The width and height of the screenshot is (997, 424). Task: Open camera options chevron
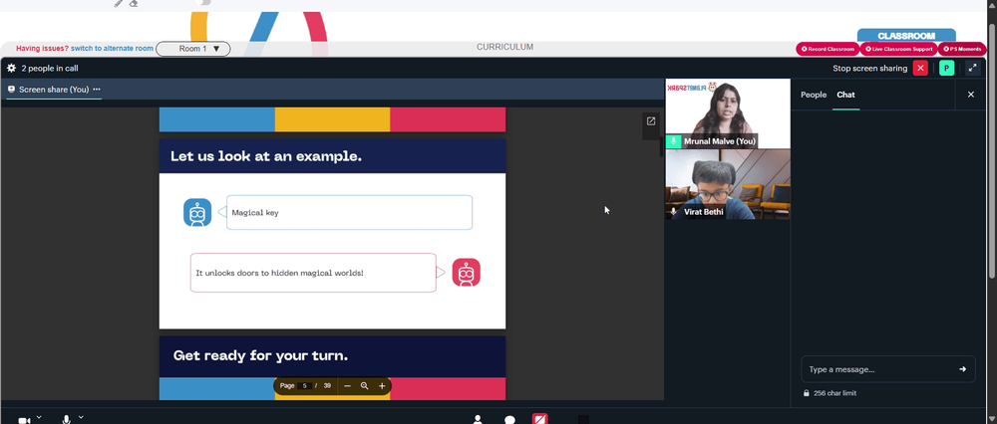click(x=39, y=417)
